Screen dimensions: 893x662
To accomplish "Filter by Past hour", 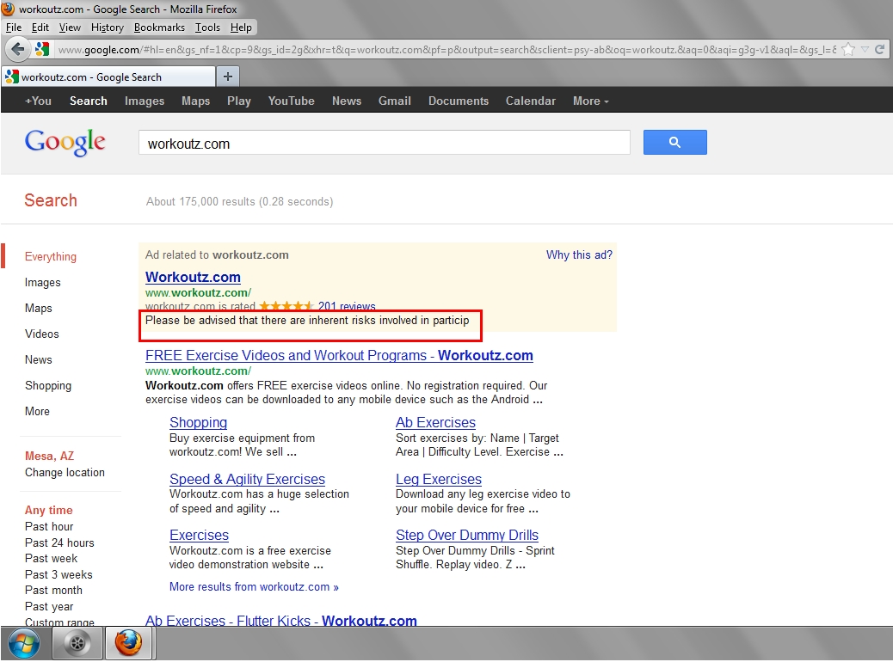I will [x=49, y=526].
